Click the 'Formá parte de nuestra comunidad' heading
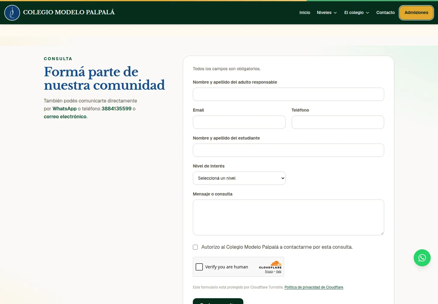 [104, 78]
